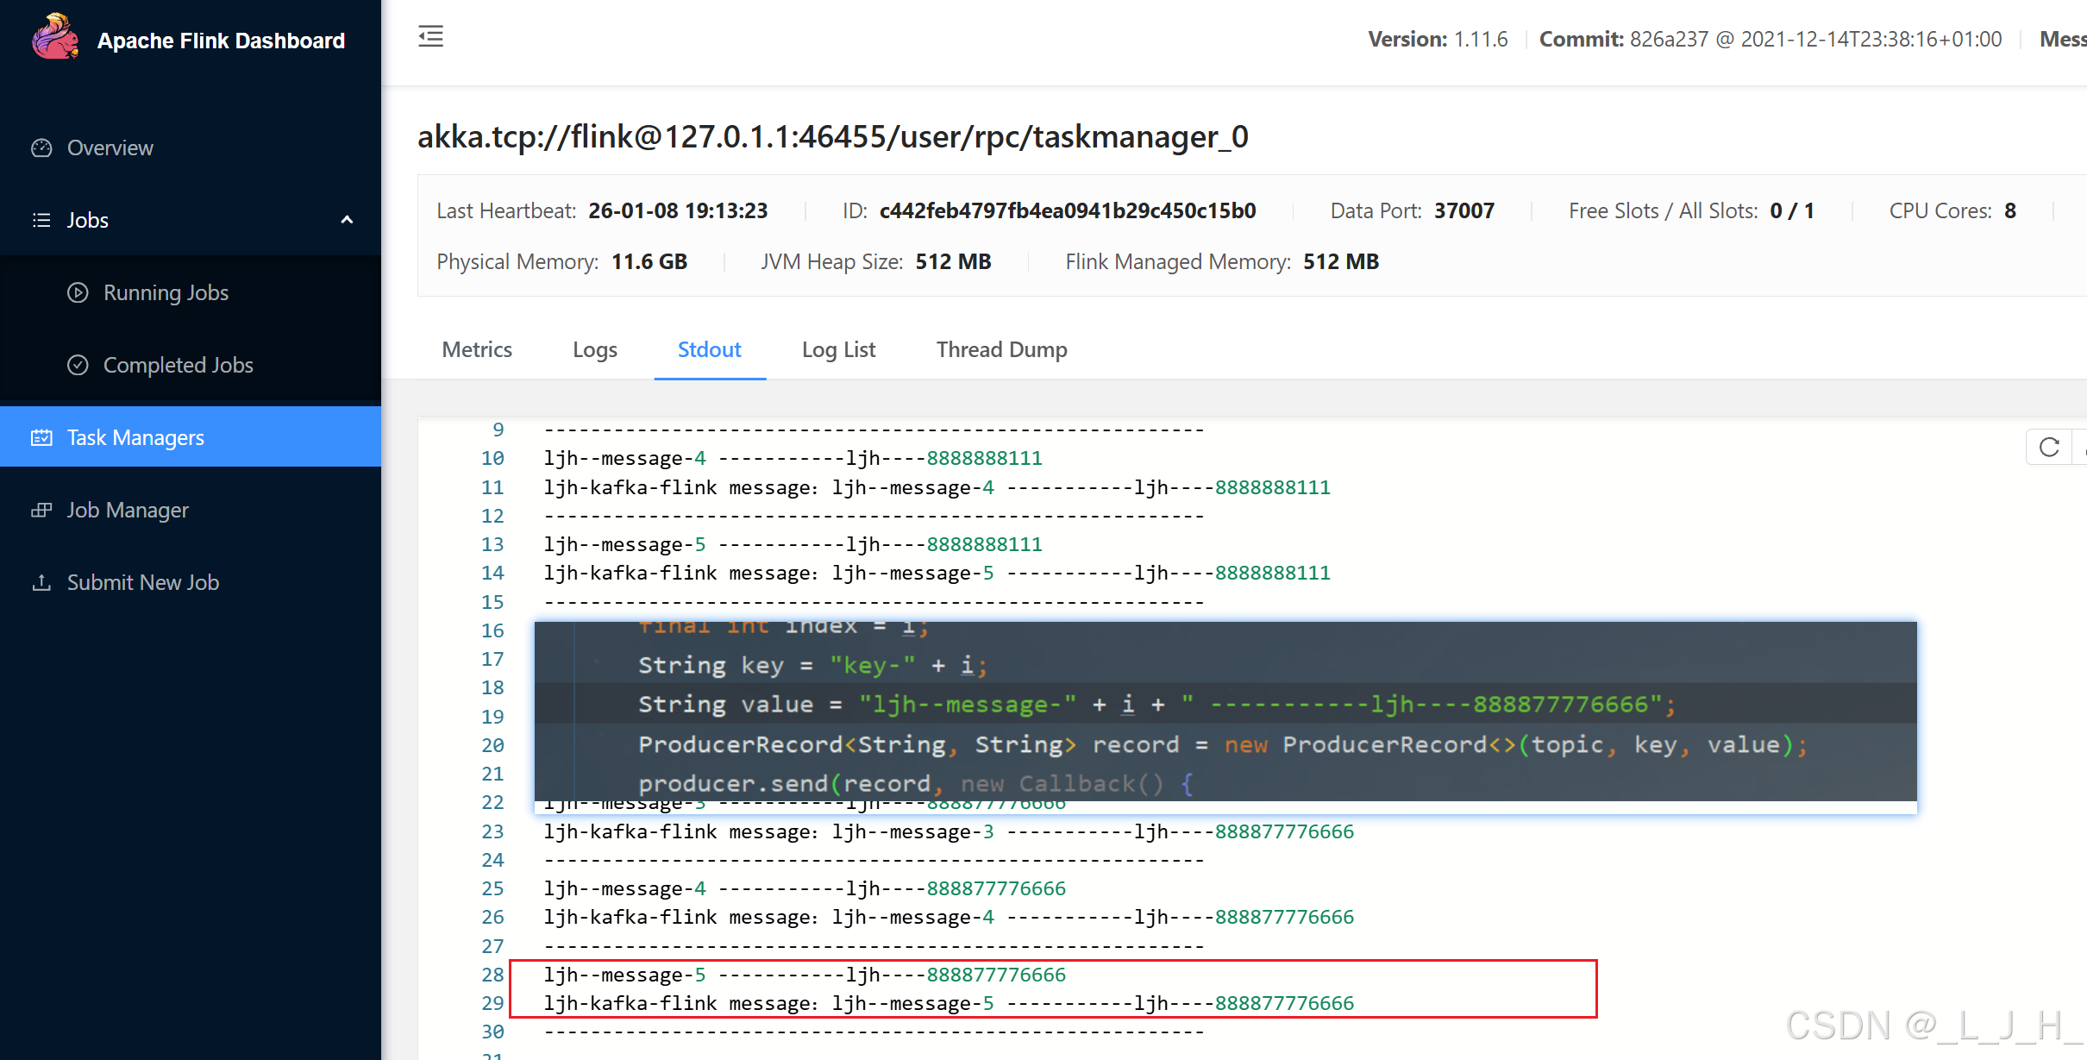Collapse the Jobs submenu chevron
Screen dimensions: 2087x1060
coord(347,220)
